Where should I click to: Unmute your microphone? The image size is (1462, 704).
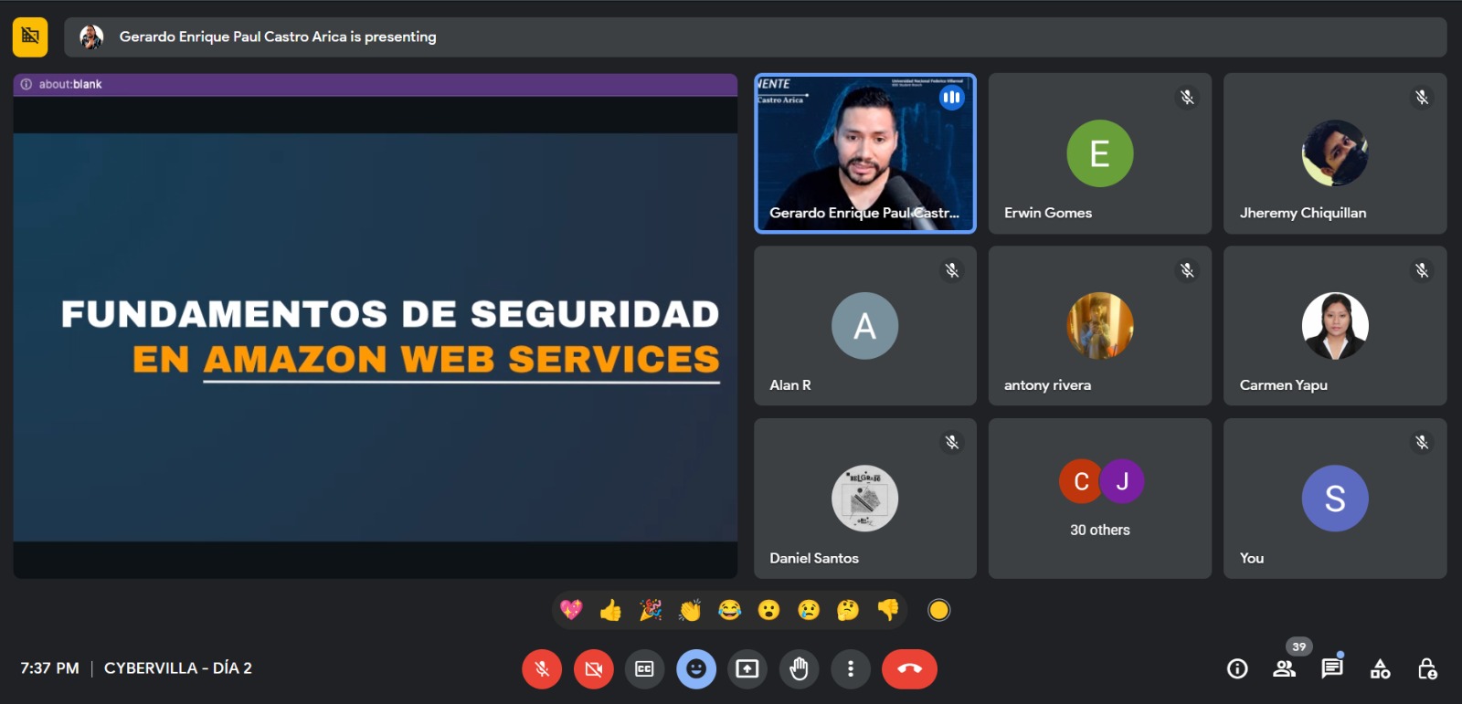pos(542,669)
